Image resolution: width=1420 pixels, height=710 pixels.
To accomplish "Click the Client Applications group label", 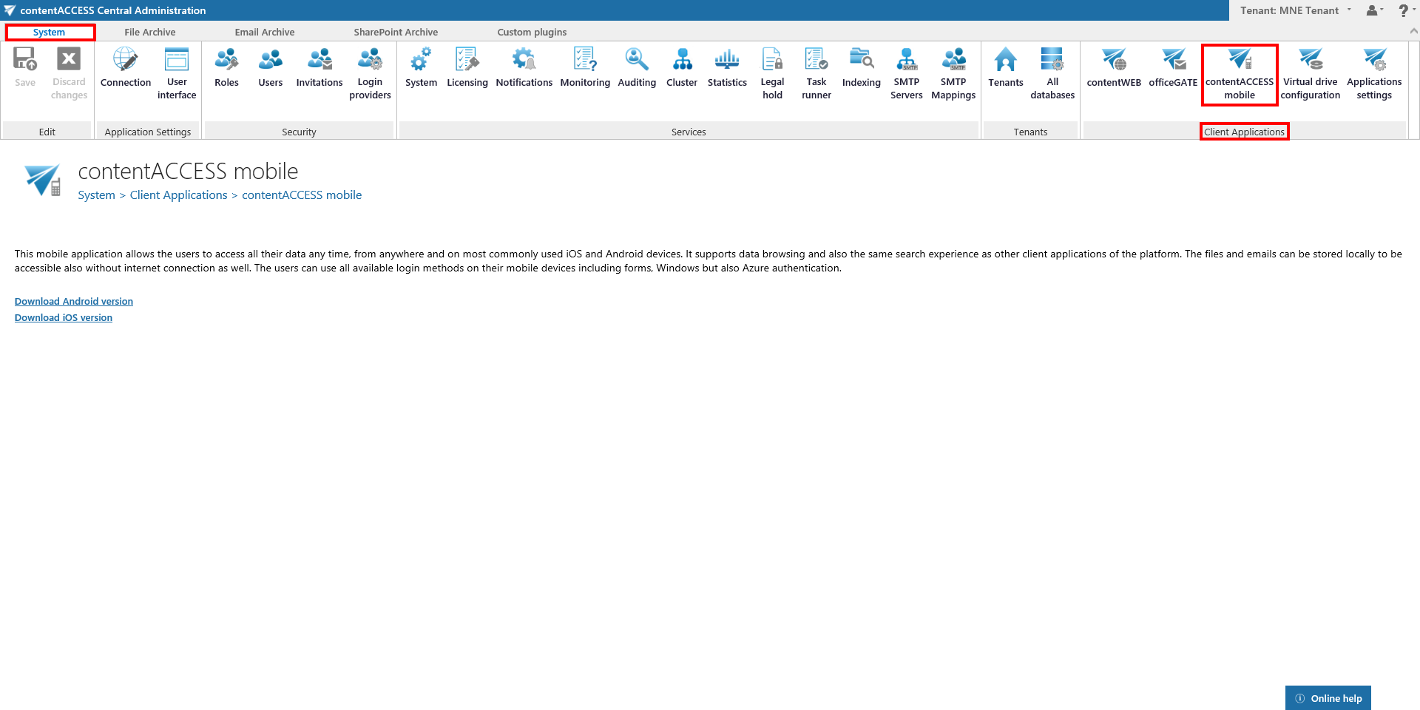I will (x=1244, y=132).
